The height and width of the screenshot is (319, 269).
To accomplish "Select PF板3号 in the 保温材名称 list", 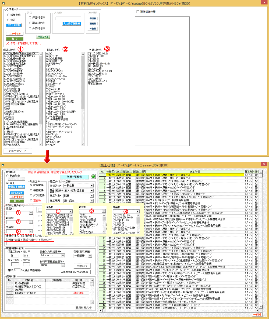I will [9, 132].
